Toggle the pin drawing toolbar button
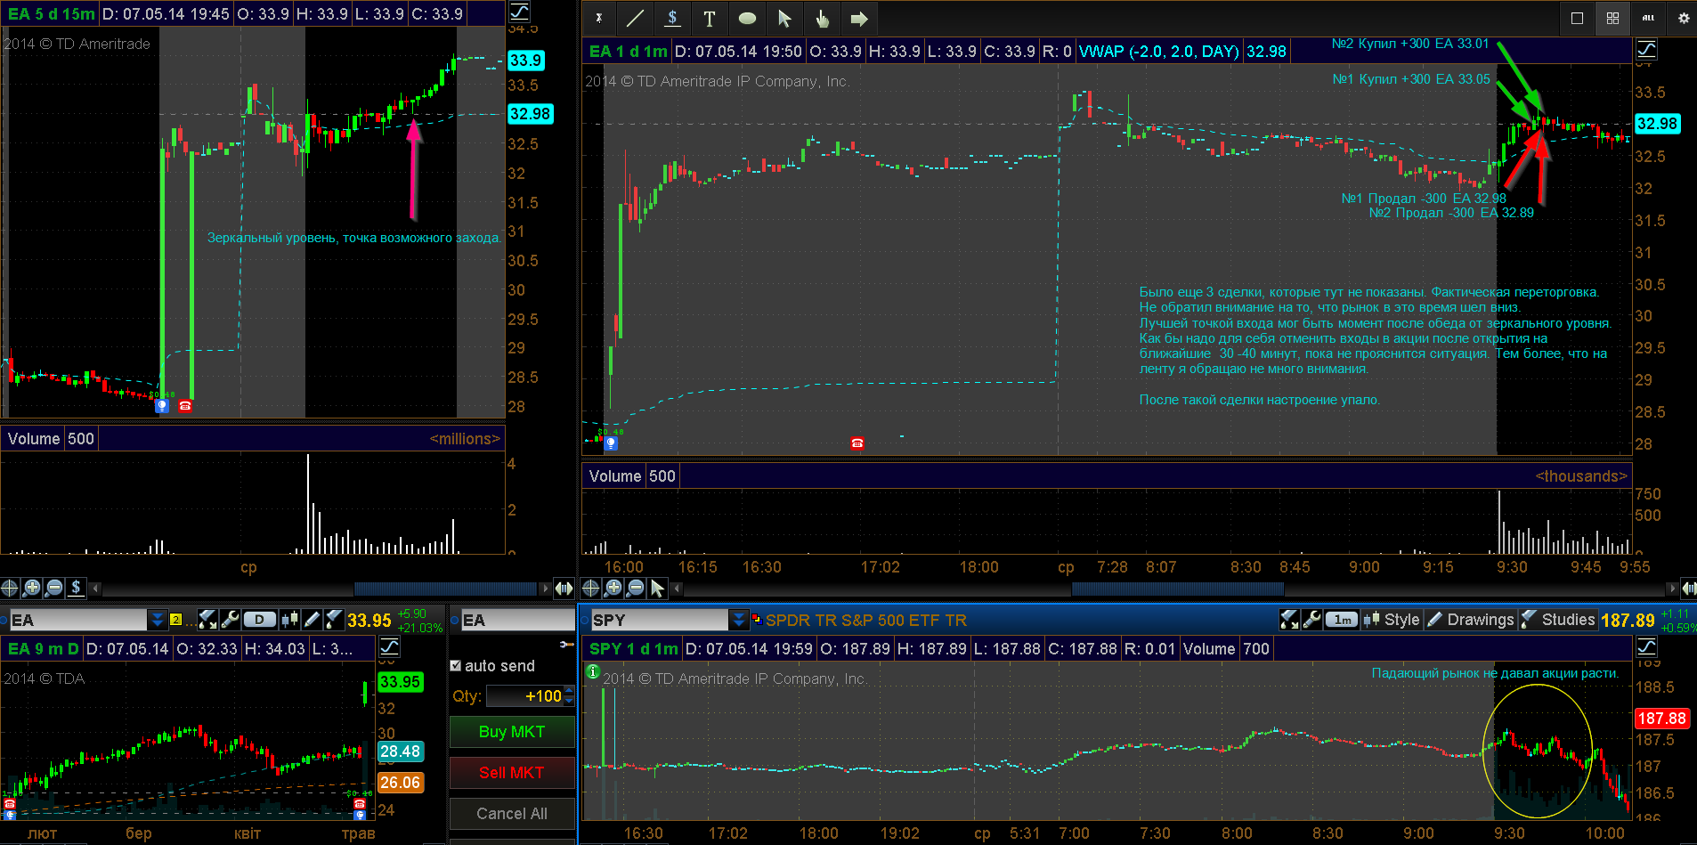Image resolution: width=1697 pixels, height=845 pixels. click(599, 18)
